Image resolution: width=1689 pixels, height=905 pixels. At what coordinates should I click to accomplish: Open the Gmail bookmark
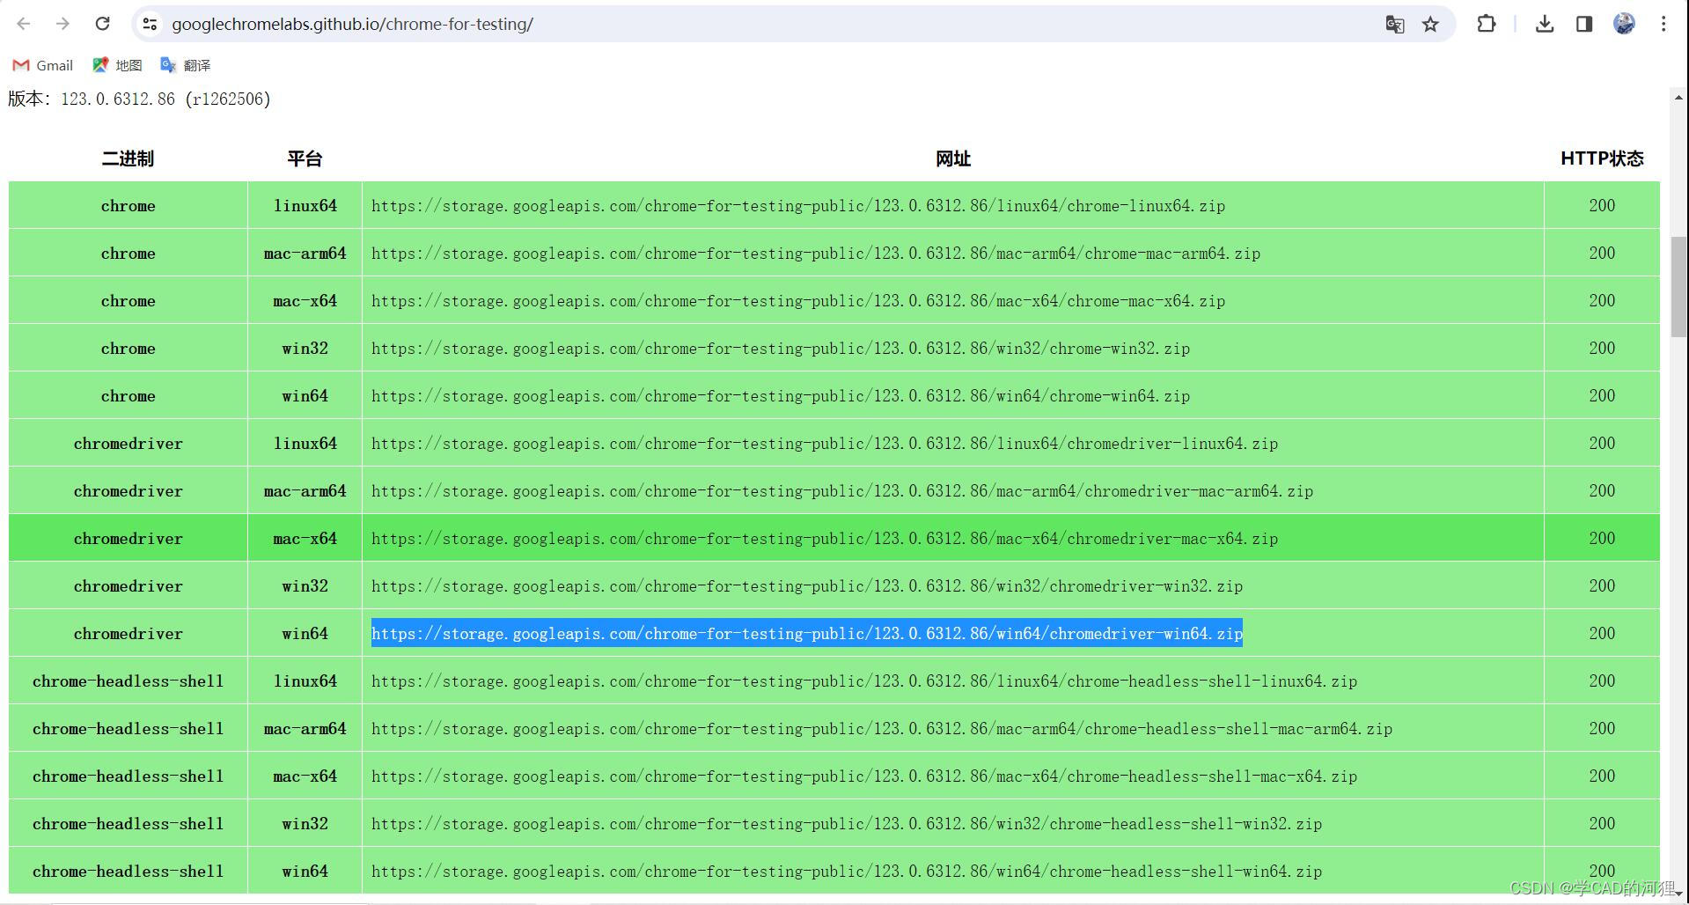coord(42,64)
